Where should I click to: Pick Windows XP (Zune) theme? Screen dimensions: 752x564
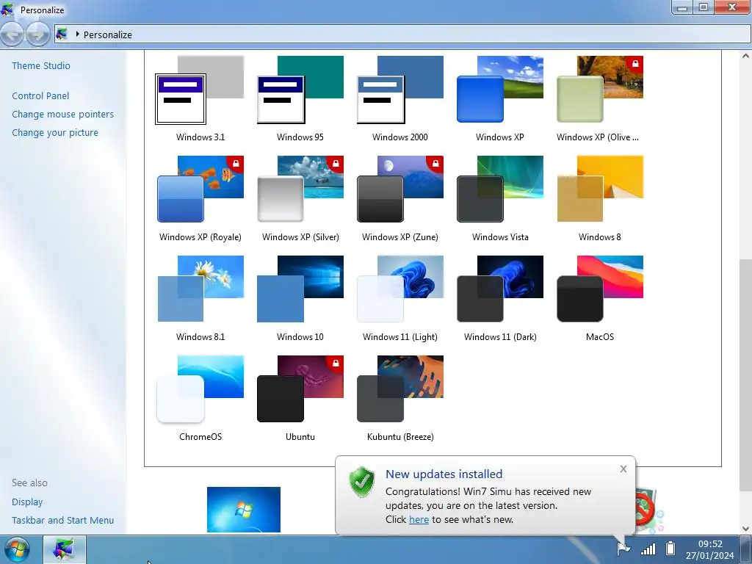(x=400, y=198)
